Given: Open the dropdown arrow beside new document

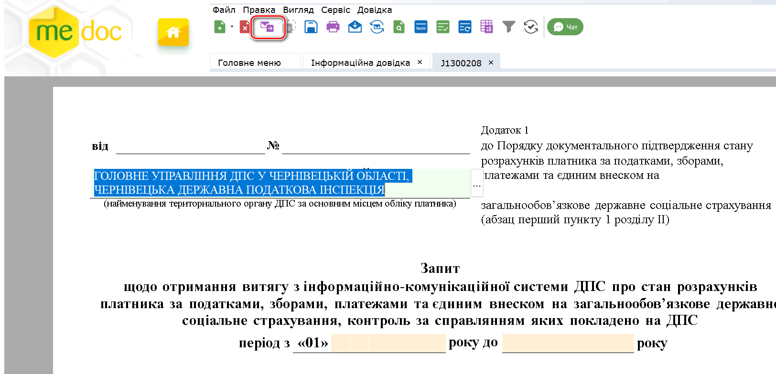Looking at the screenshot, I should pyautogui.click(x=232, y=27).
